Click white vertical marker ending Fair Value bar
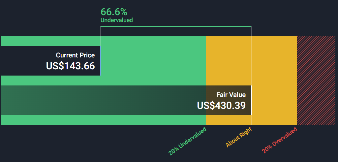This screenshot has width=338, height=162. coord(251,100)
